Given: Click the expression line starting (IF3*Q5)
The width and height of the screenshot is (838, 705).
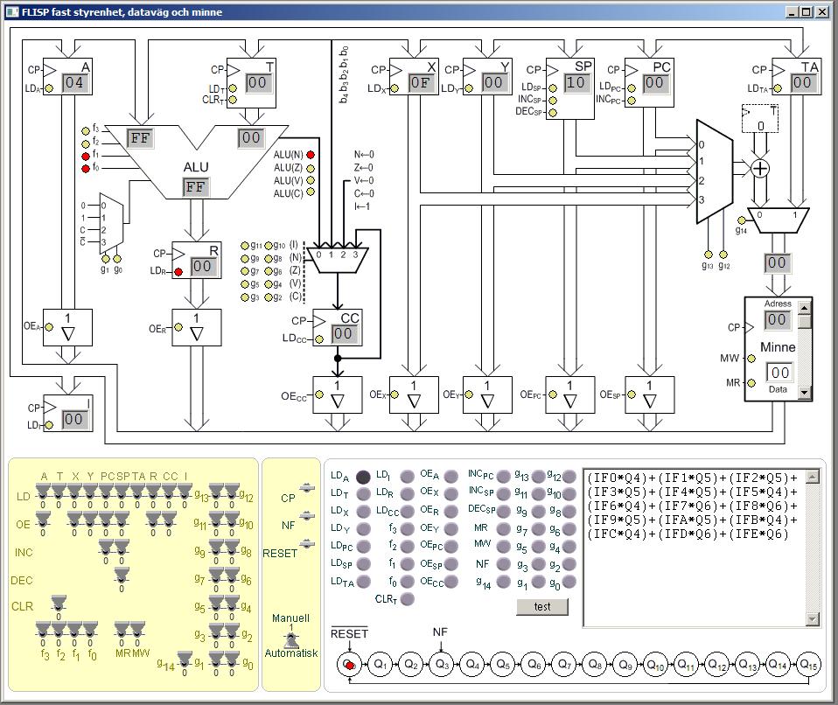Looking at the screenshot, I should pyautogui.click(x=692, y=492).
